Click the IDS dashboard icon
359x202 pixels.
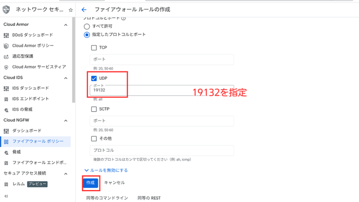(6, 89)
